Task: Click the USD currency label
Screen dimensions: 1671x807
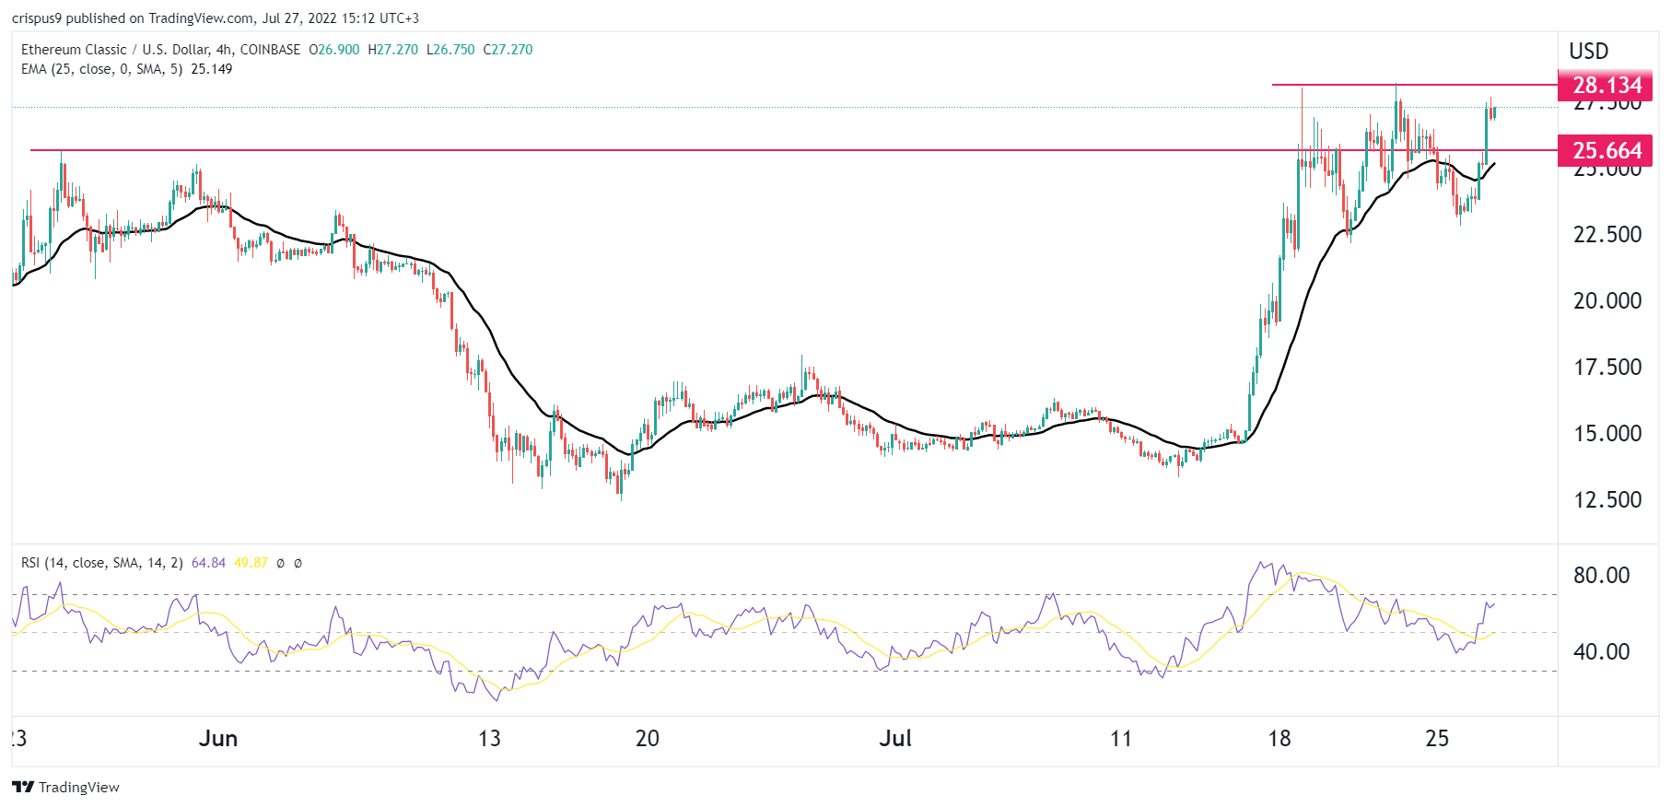Action: coord(1589,51)
